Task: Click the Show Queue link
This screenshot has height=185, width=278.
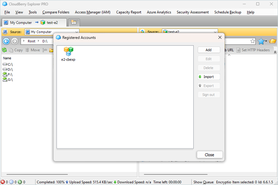Action: click(x=203, y=182)
